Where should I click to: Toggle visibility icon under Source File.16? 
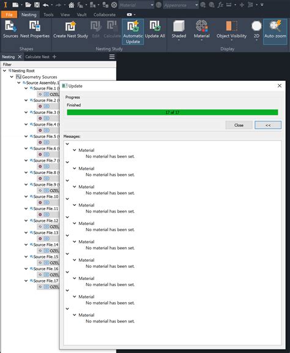[x=40, y=275]
